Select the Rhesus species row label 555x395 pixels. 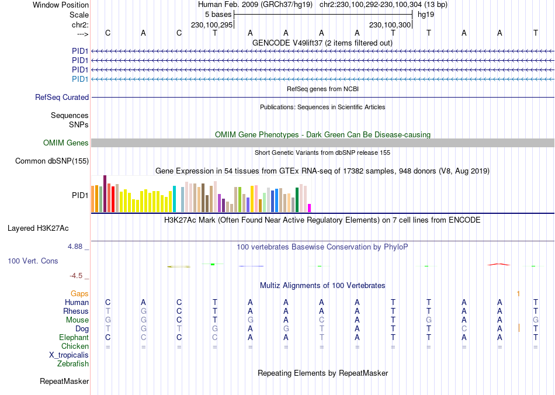point(76,311)
